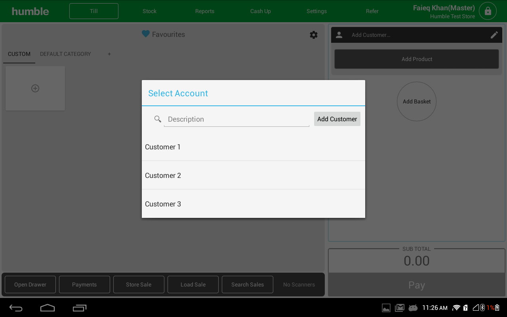
Task: Add a new category tab with plus
Action: (x=109, y=54)
